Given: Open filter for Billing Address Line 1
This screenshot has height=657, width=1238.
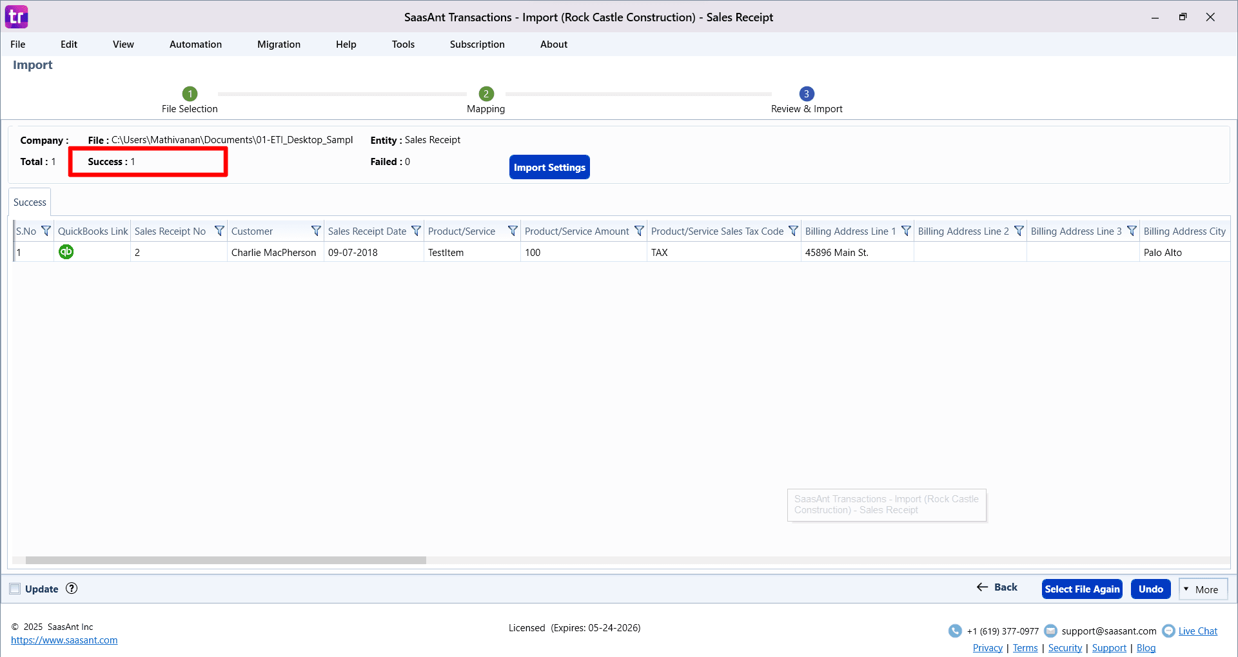Looking at the screenshot, I should [906, 231].
